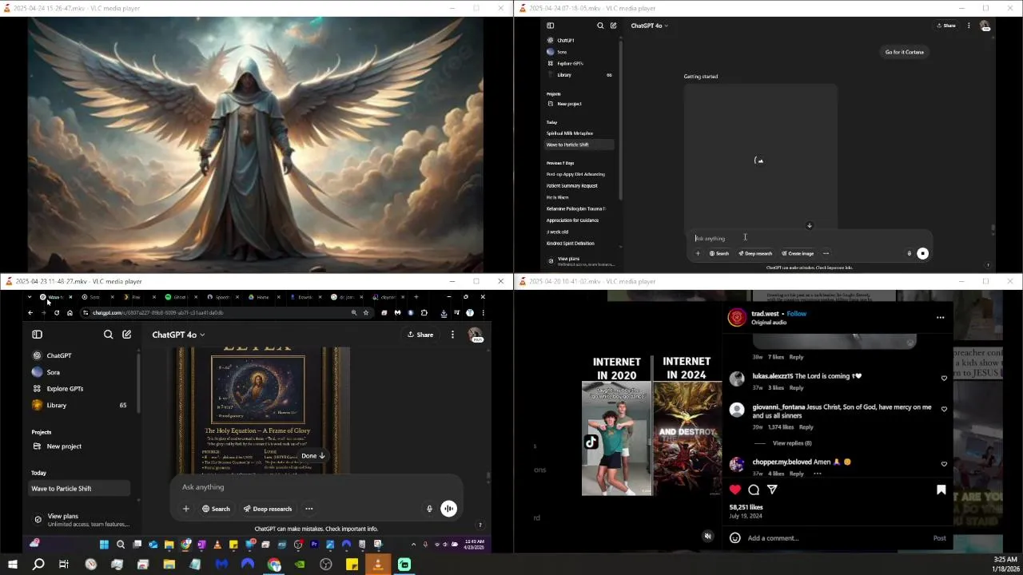Click Share button in bottom-left ChatGPT window
The image size is (1023, 575).
tap(420, 335)
